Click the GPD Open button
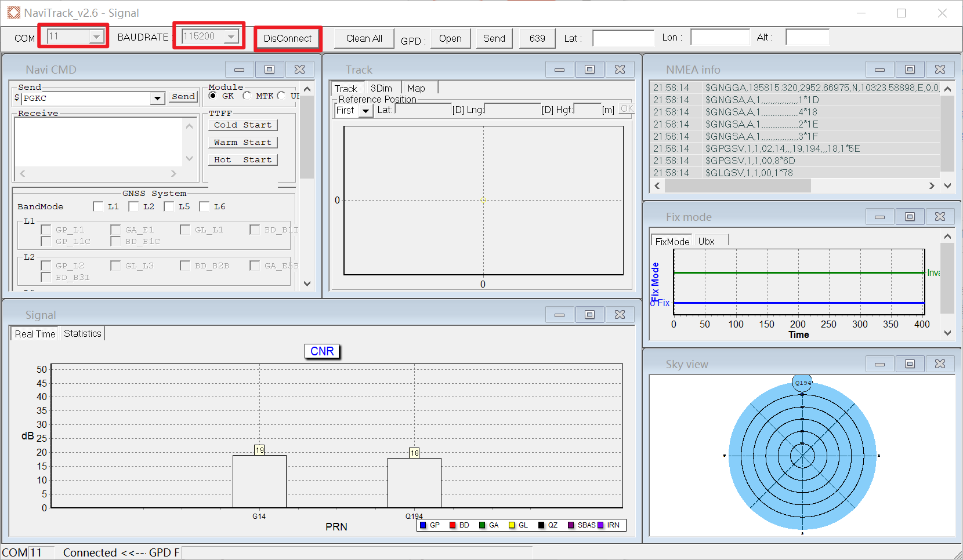 click(450, 38)
